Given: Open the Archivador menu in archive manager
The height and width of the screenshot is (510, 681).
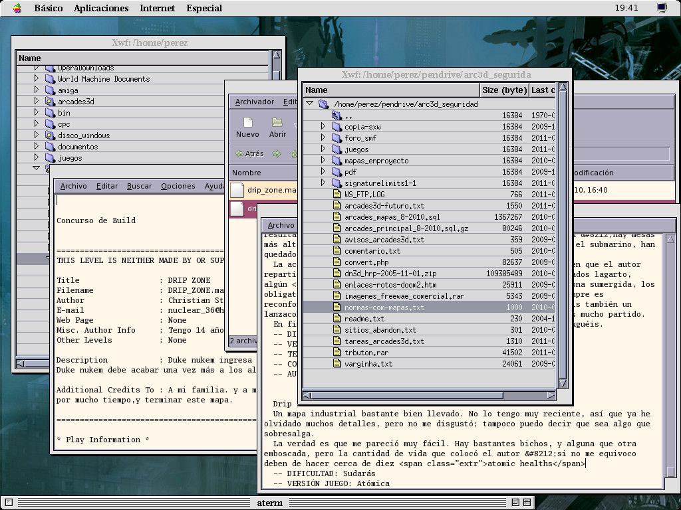Looking at the screenshot, I should (x=255, y=102).
